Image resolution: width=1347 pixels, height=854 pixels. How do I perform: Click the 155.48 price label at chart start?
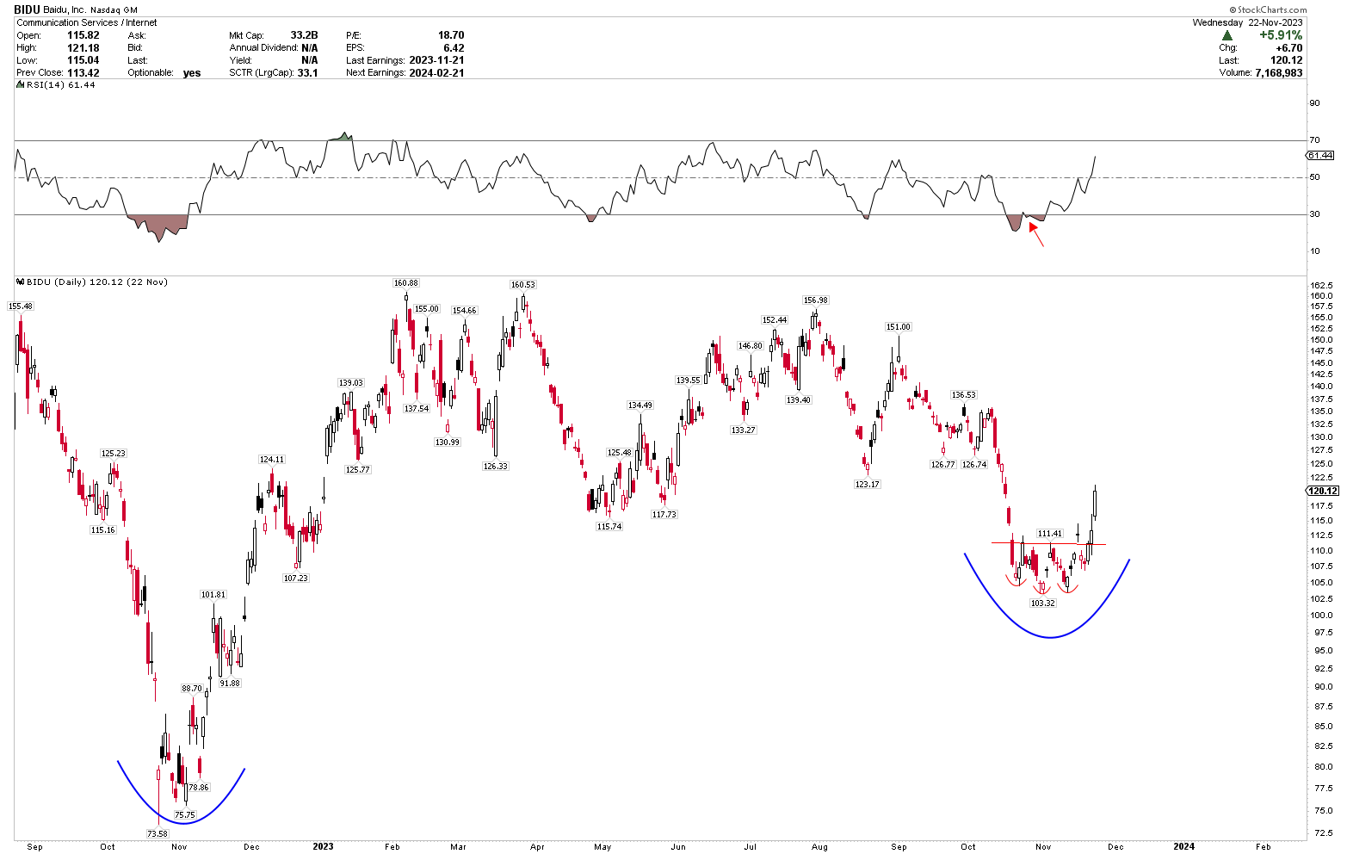point(20,306)
